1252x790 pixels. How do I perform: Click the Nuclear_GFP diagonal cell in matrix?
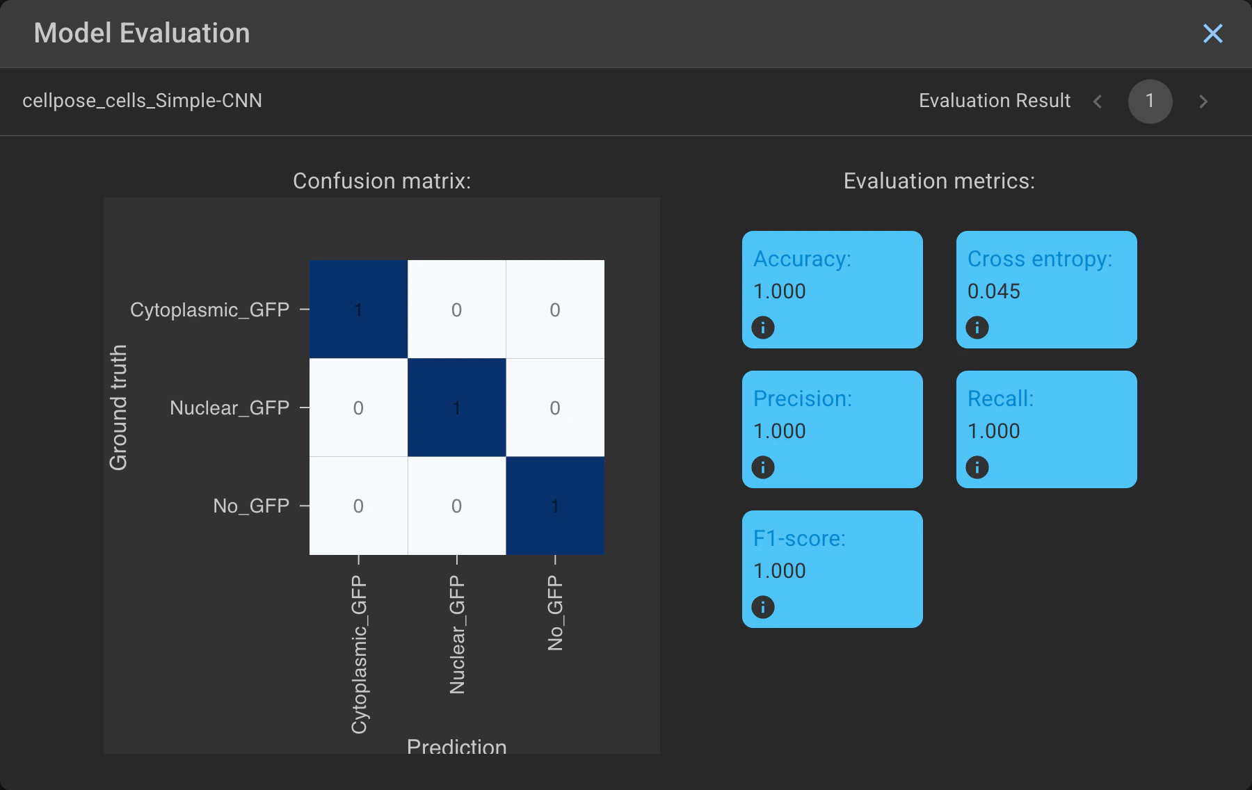coord(457,408)
